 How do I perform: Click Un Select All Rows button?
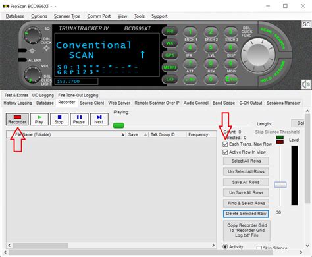246,171
